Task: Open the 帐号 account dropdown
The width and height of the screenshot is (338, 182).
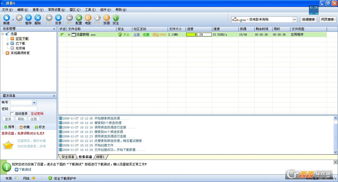Action: tap(34, 103)
